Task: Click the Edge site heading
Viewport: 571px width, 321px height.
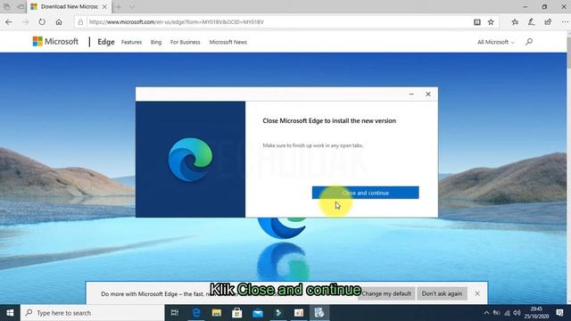Action: (x=106, y=42)
